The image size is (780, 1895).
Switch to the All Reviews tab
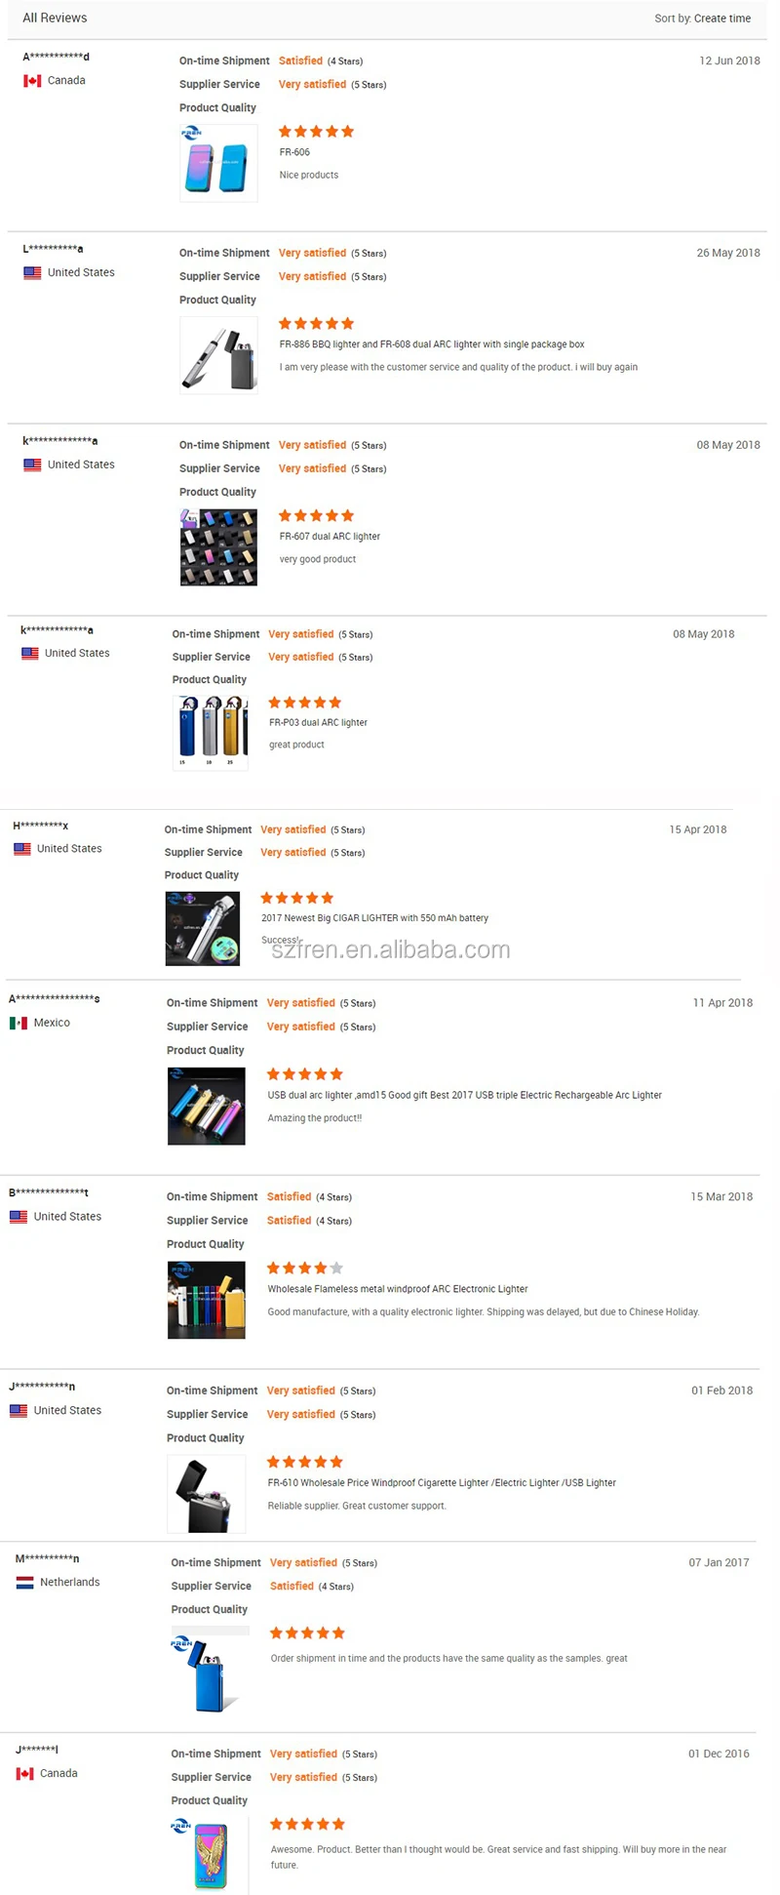[55, 18]
